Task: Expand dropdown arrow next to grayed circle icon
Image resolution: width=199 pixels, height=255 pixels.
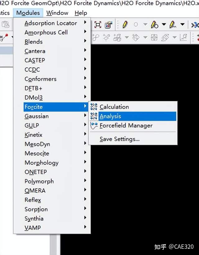Action: (x=145, y=25)
